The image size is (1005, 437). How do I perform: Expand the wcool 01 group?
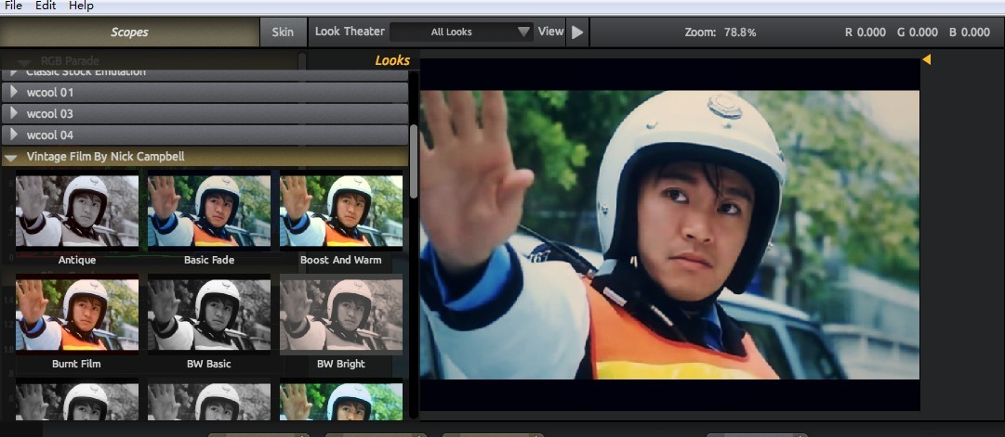click(x=205, y=93)
